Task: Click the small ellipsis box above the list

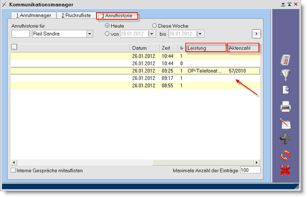Action: click(14, 47)
